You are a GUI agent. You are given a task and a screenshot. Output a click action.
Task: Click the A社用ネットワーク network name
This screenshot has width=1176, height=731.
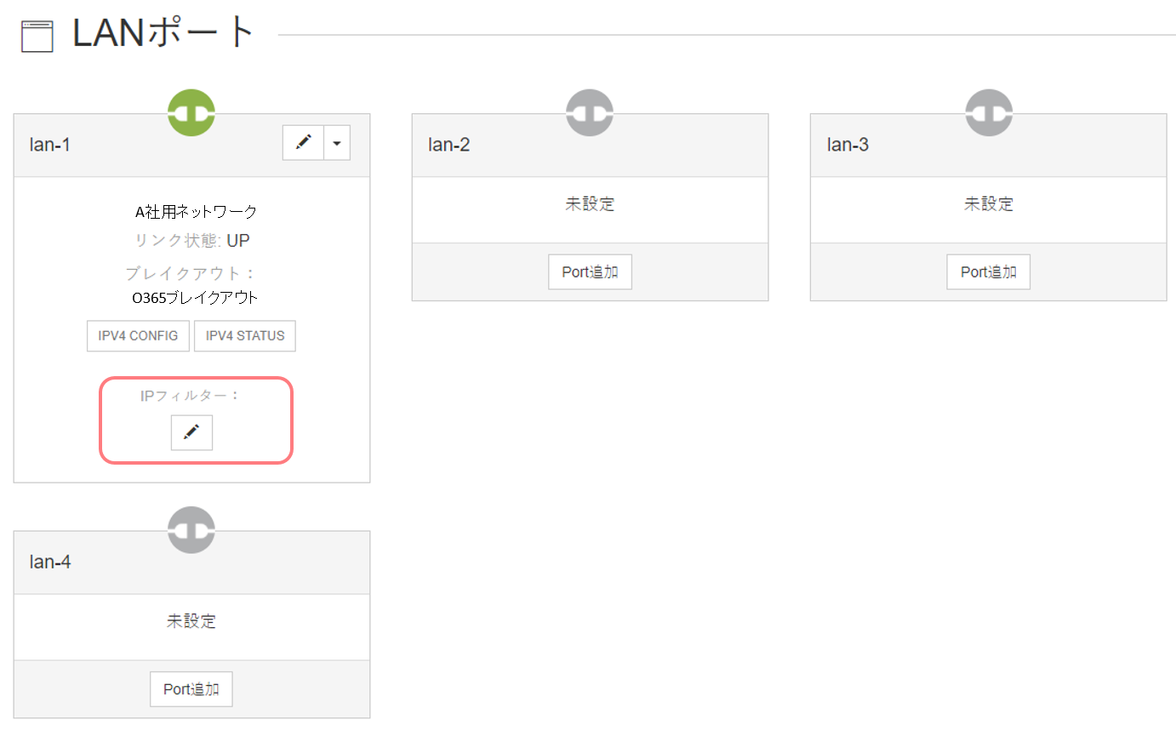click(x=196, y=211)
